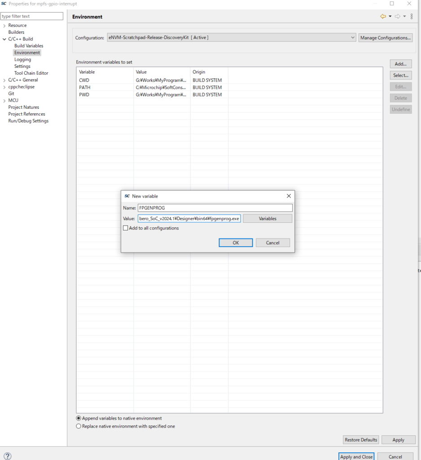Select Replace native environment with specified one
421x460 pixels.
click(79, 426)
